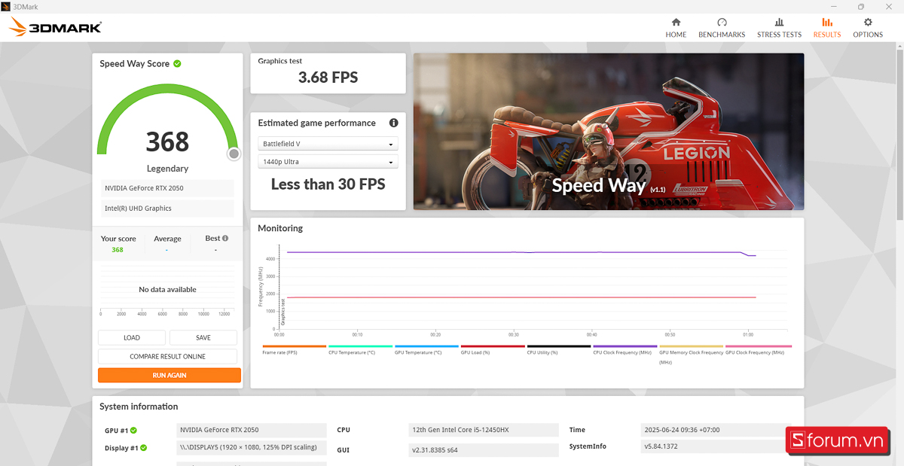This screenshot has height=466, width=904.
Task: Click the GUI version v2.31.8385 s64
Action: (484, 450)
